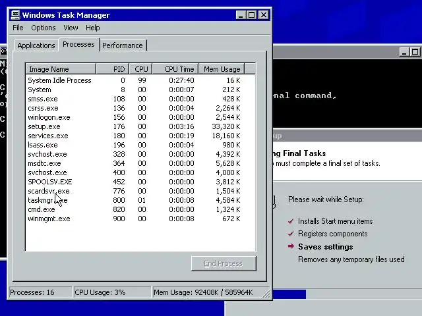Select winmgmt.exe process
Viewport: 422px width, 316px height.
(134, 219)
